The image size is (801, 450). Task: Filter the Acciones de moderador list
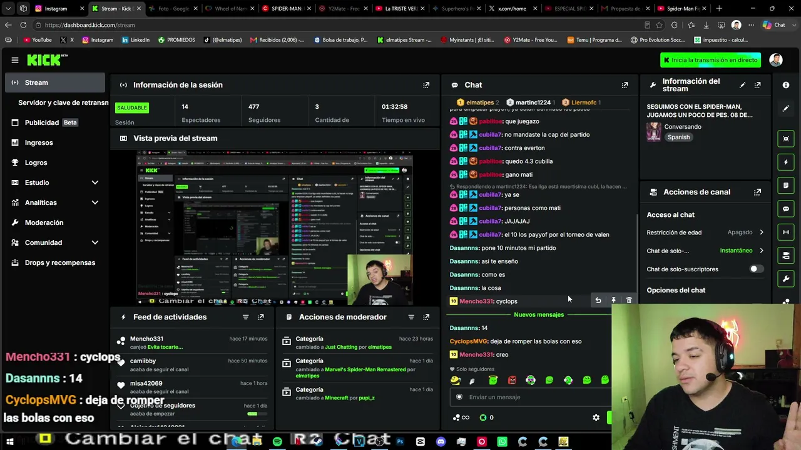click(411, 317)
